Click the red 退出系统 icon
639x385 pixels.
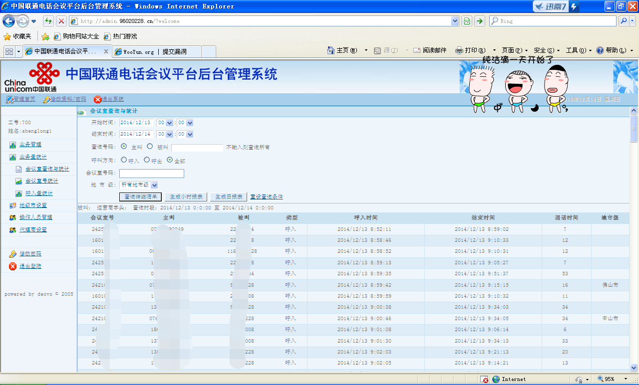pos(98,99)
